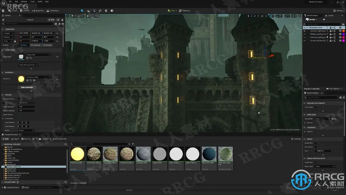Activate the rotate gizmo tool in viewport
This screenshot has width=346, height=195.
(255, 16)
